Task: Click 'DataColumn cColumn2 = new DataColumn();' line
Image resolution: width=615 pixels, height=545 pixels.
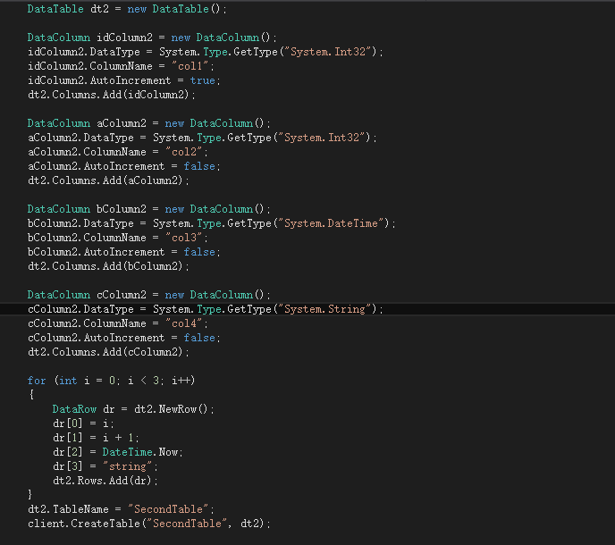Action: 149,295
